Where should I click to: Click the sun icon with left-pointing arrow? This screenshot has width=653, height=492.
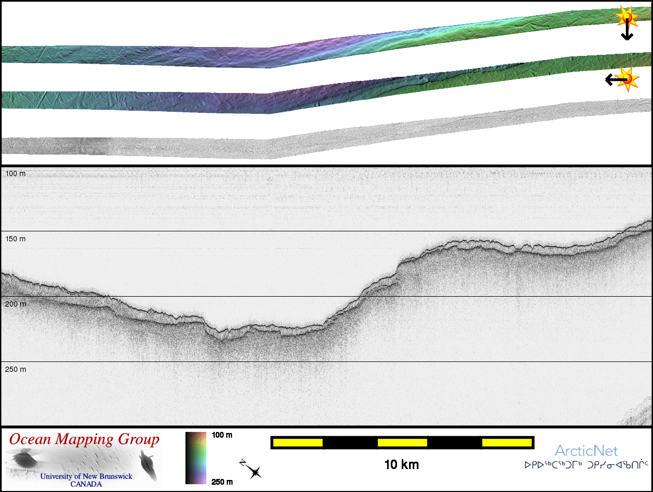pyautogui.click(x=628, y=79)
